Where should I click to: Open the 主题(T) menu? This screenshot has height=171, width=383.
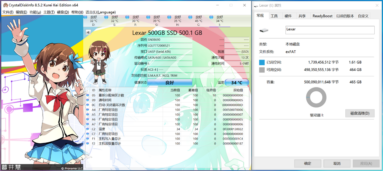[x=49, y=12]
